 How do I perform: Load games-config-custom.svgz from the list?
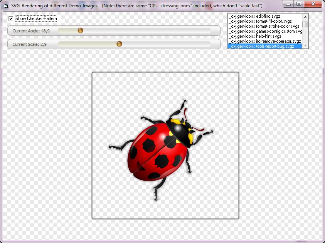(264, 32)
